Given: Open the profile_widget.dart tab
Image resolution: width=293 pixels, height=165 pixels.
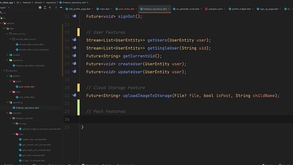Looking at the screenshot, I should 241,9.
